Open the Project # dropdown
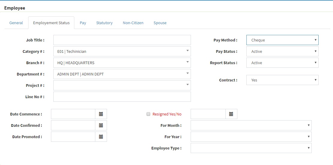Viewport: 333px width, 165px height. [122, 85]
